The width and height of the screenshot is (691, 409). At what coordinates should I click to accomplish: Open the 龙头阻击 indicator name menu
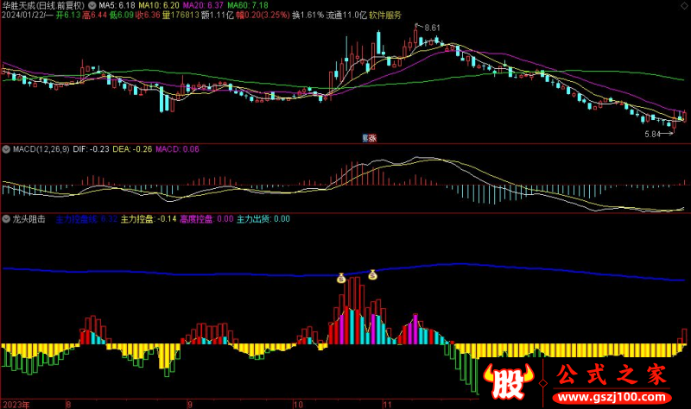pos(29,219)
